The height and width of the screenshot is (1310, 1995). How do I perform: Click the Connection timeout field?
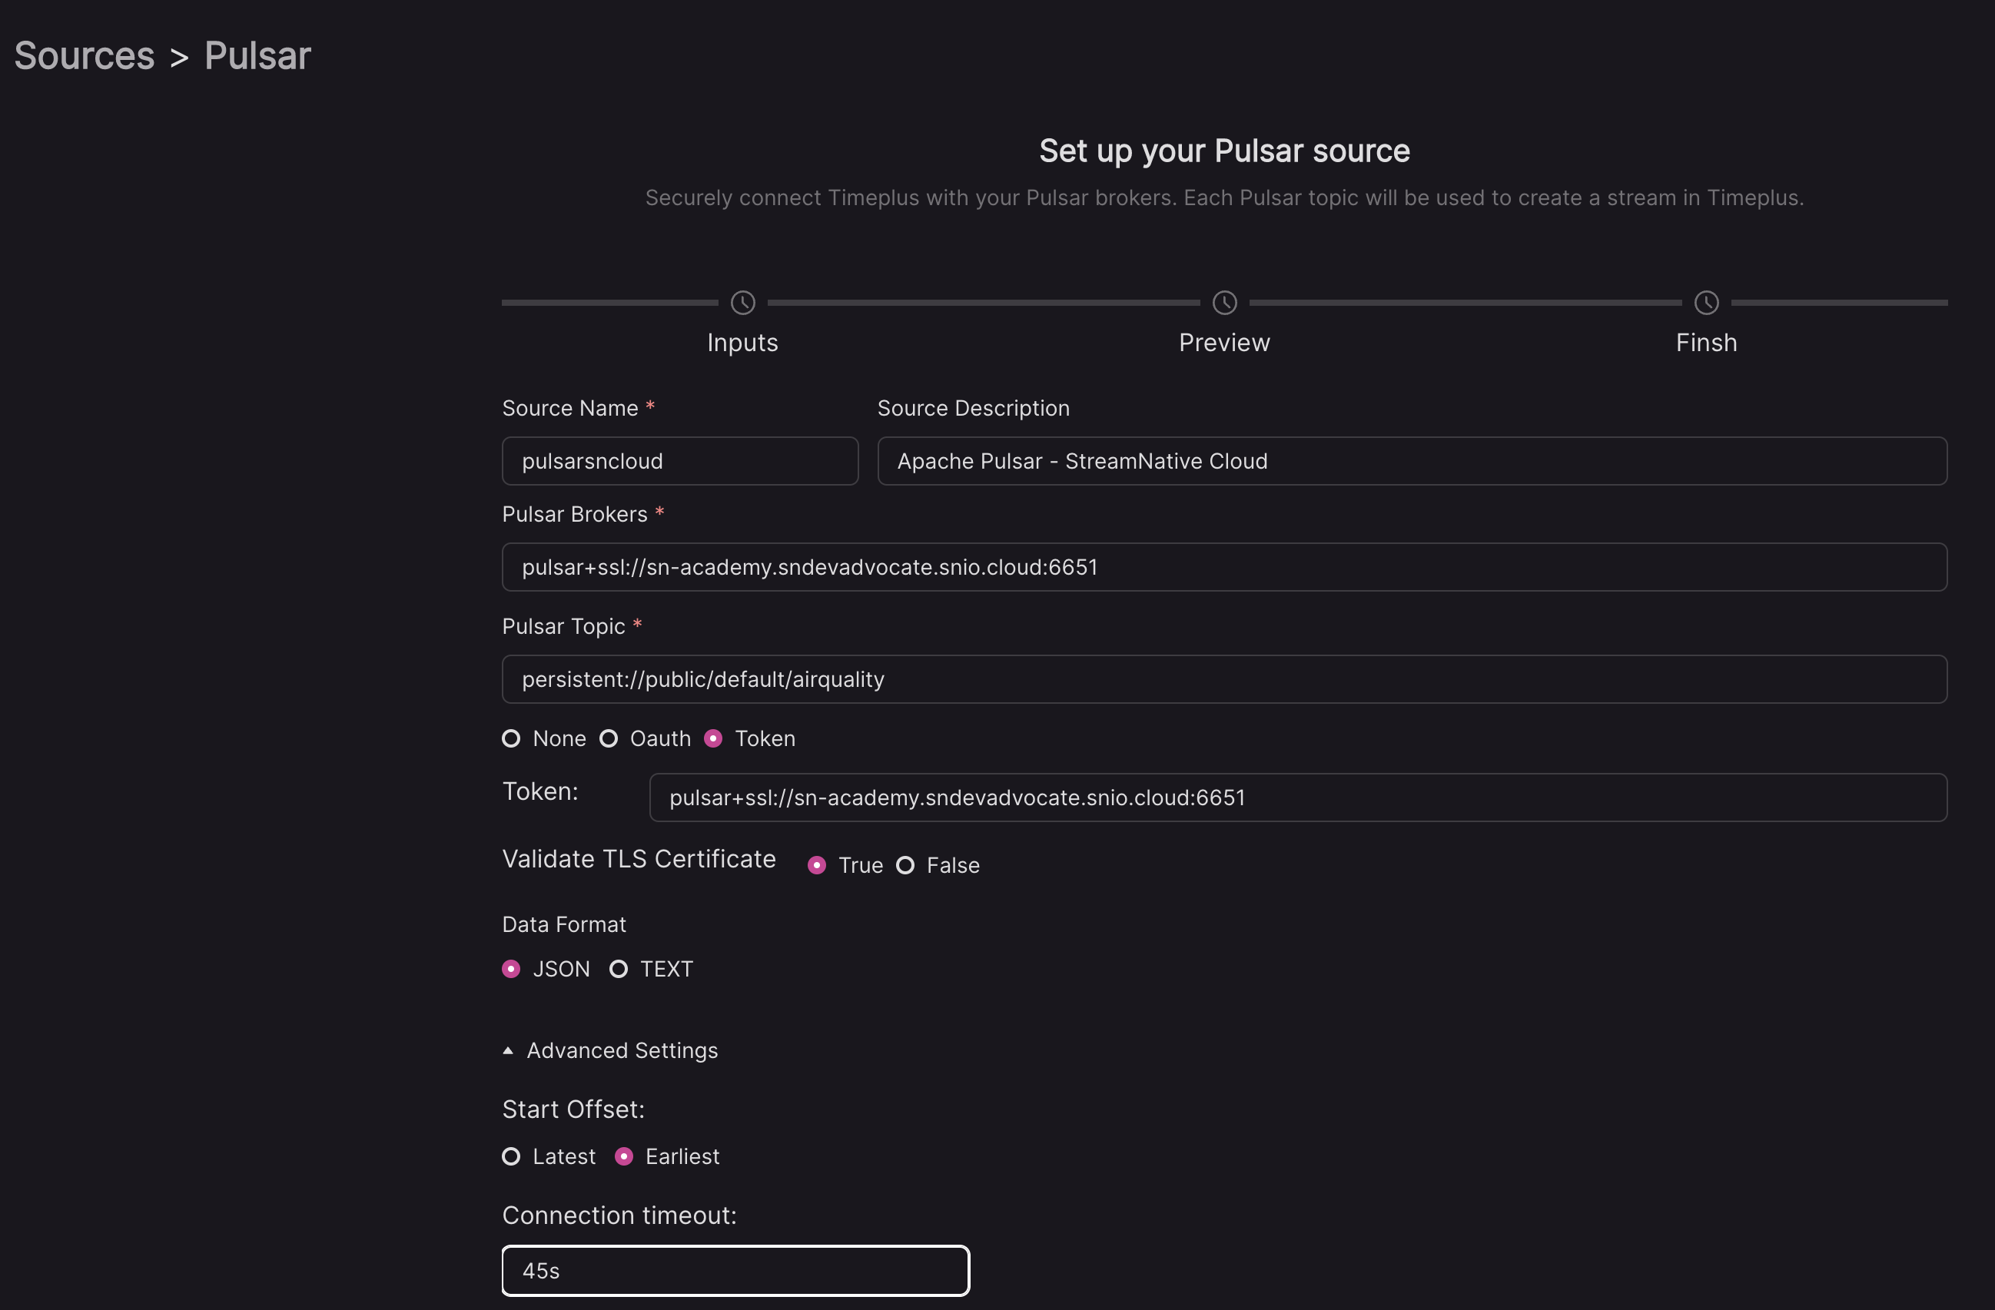(735, 1271)
